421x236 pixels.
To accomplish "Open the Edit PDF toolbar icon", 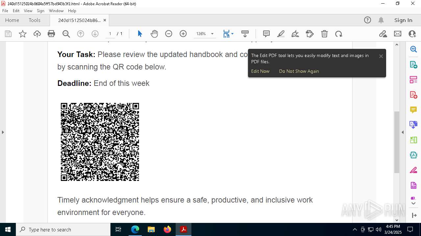I will [310, 34].
